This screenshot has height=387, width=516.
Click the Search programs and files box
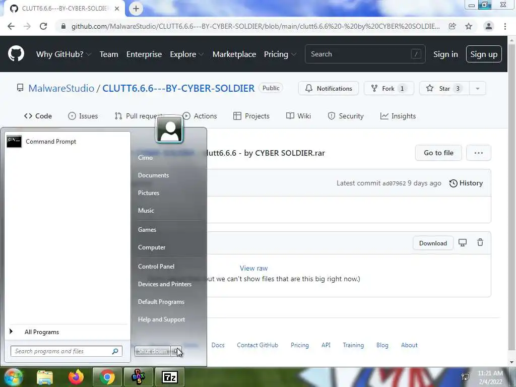pyautogui.click(x=66, y=351)
